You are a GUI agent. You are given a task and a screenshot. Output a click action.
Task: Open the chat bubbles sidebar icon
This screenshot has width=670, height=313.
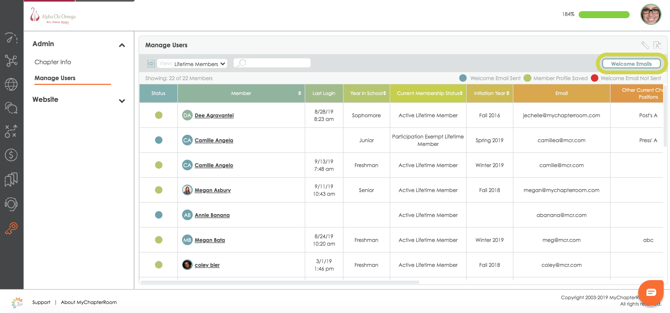(x=11, y=108)
